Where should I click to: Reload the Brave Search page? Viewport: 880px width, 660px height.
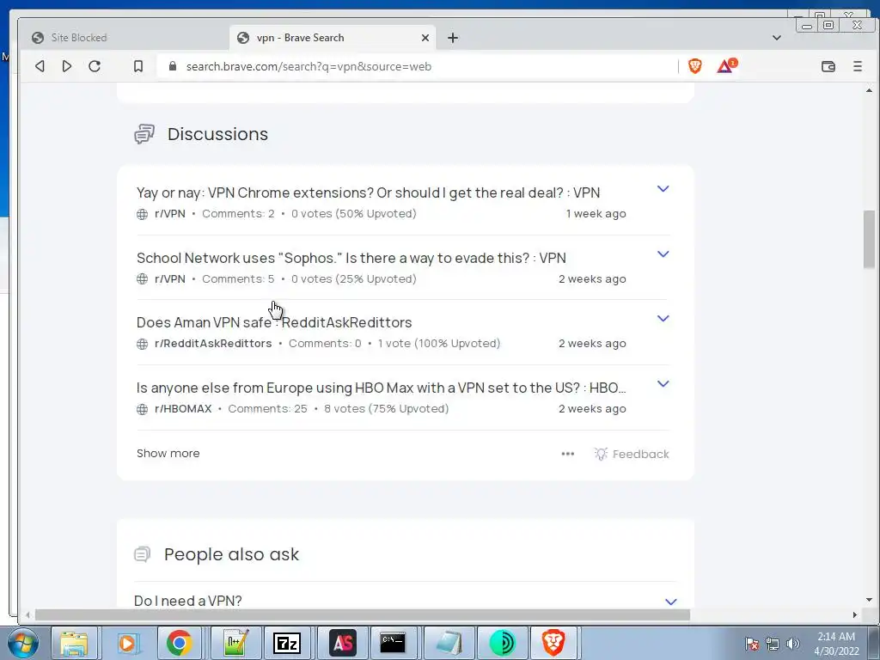[x=95, y=66]
